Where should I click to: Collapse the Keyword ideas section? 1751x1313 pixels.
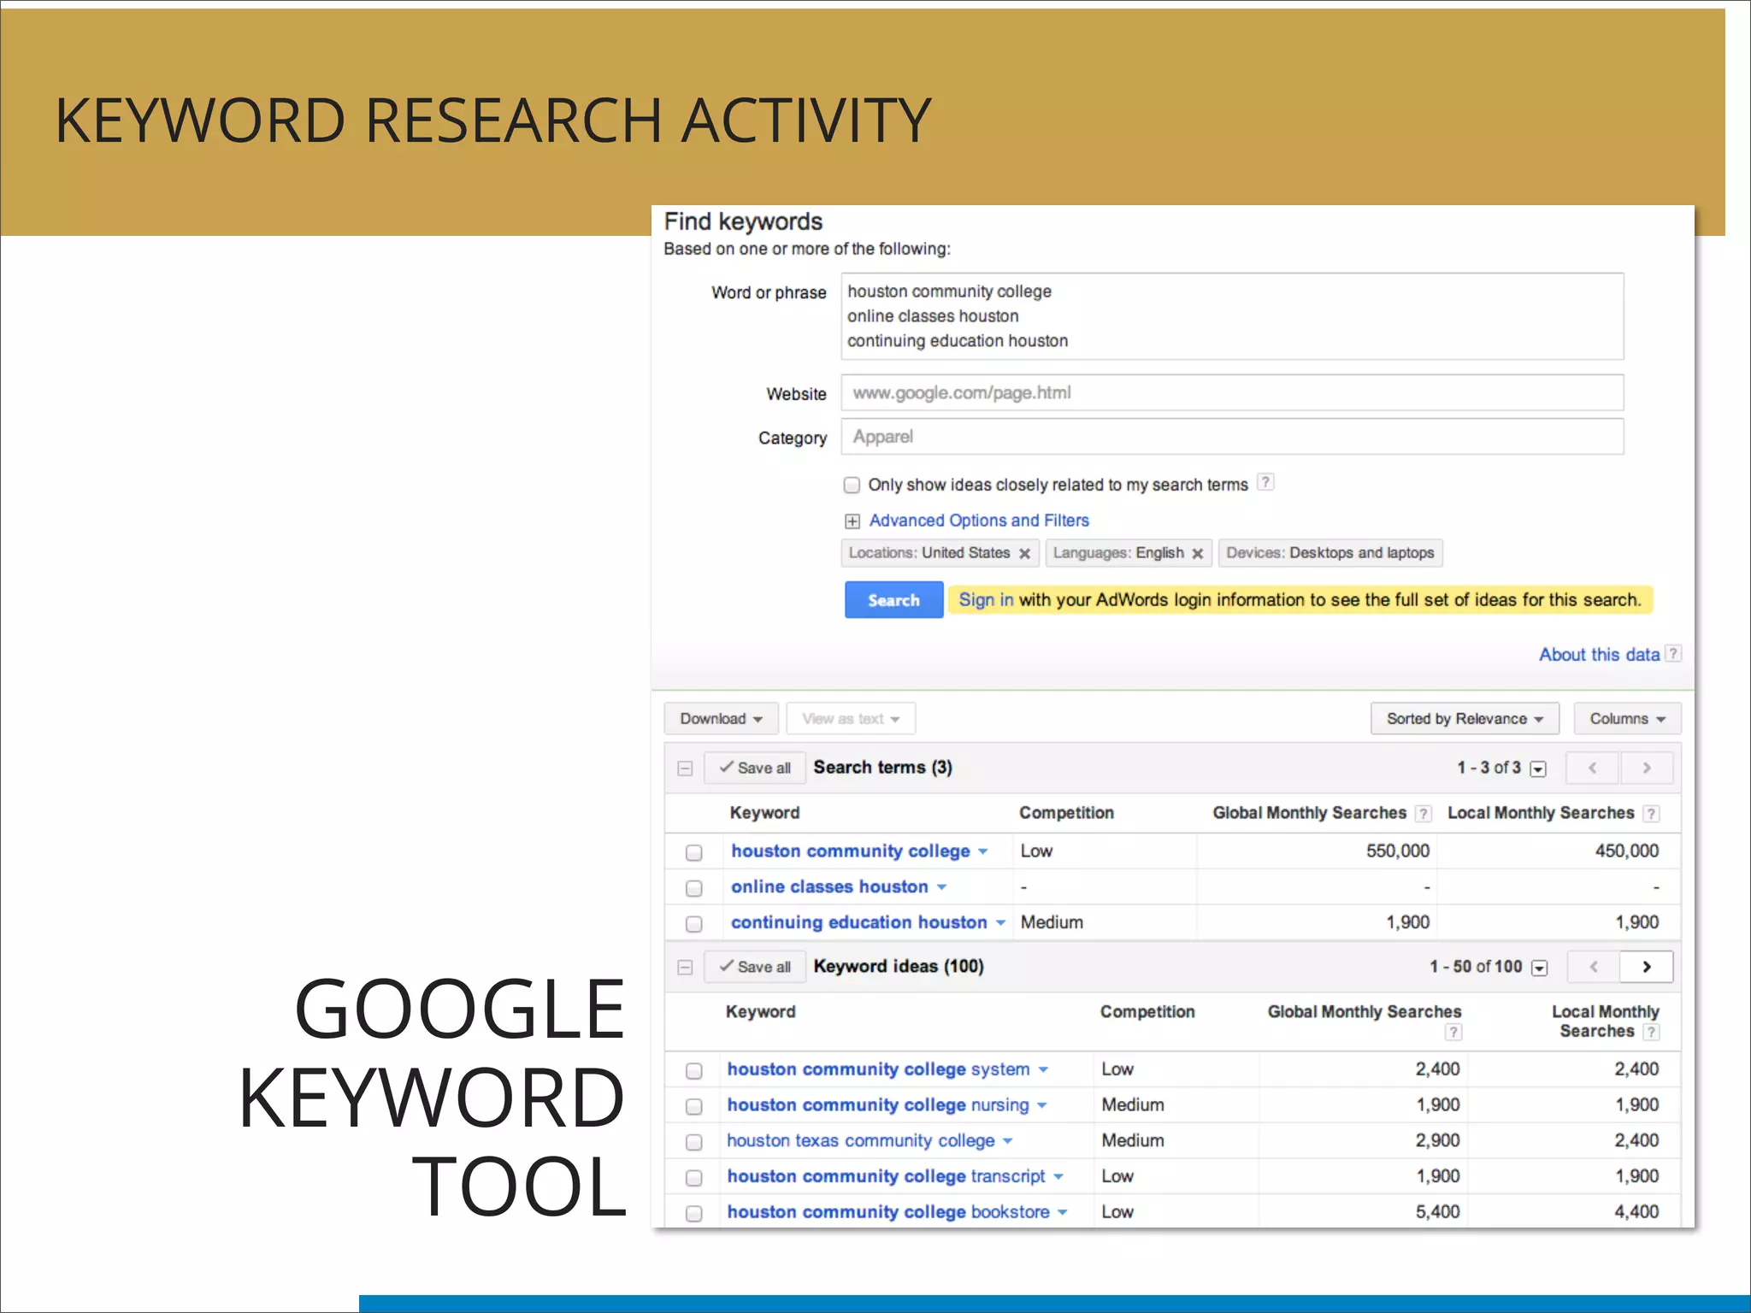point(685,968)
